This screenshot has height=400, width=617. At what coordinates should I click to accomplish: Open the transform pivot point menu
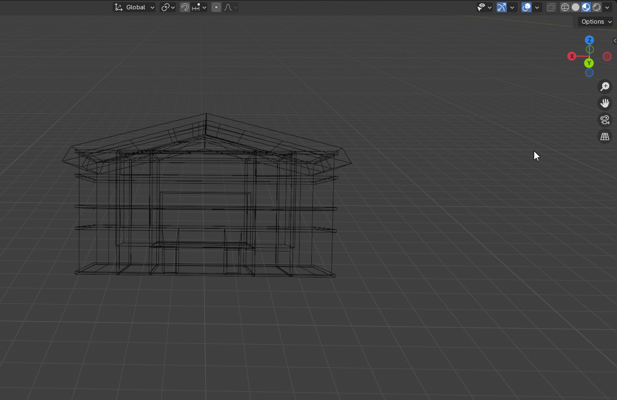168,7
